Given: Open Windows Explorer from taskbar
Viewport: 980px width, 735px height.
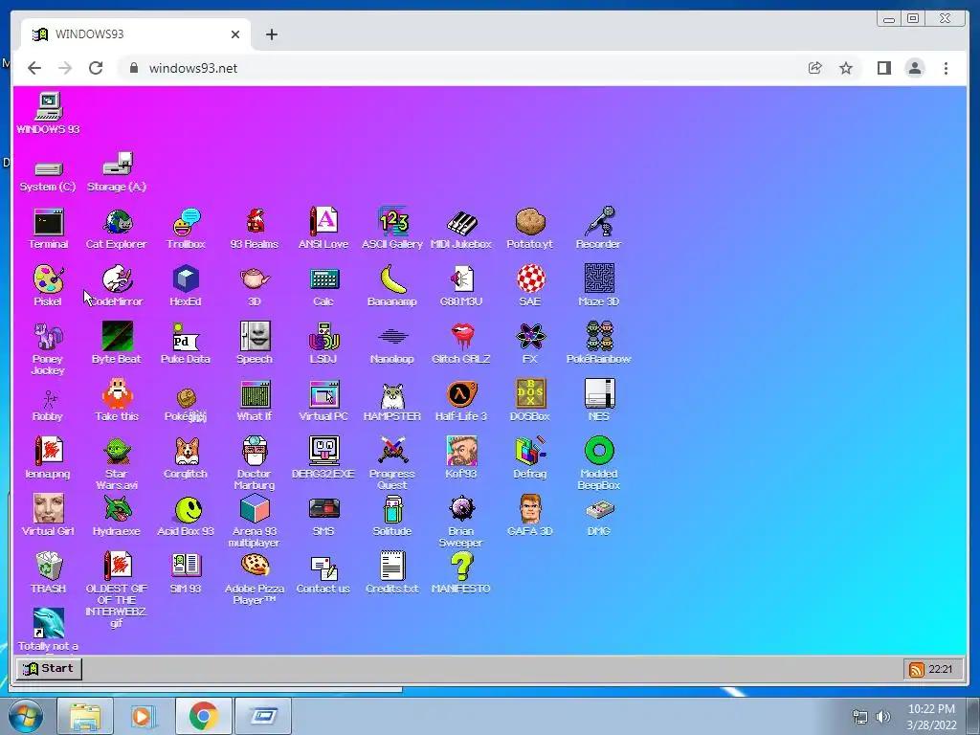Looking at the screenshot, I should pos(85,716).
